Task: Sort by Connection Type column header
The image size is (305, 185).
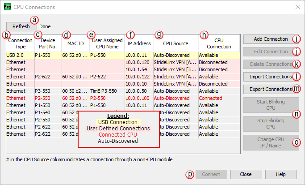Action: (x=19, y=43)
